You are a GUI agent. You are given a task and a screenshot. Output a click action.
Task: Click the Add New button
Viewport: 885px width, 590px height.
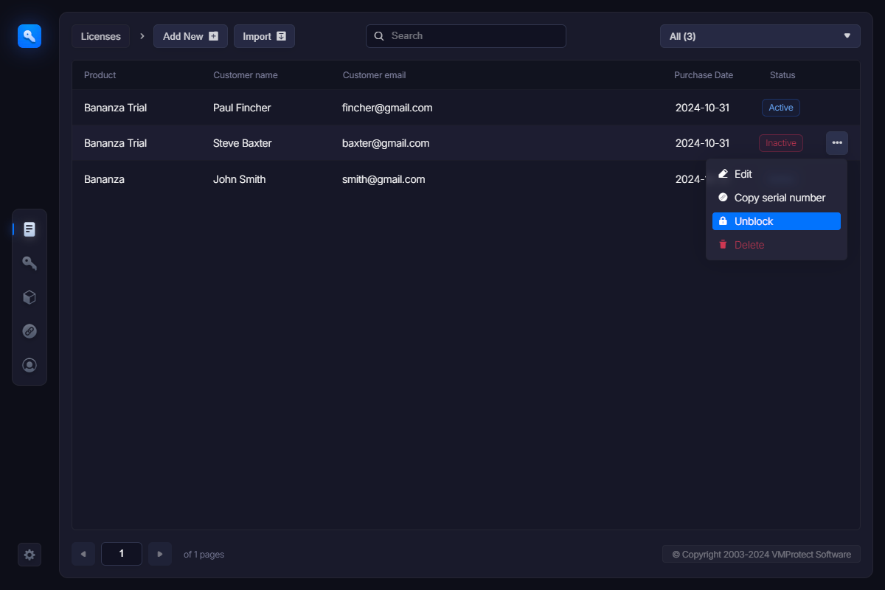(x=190, y=36)
